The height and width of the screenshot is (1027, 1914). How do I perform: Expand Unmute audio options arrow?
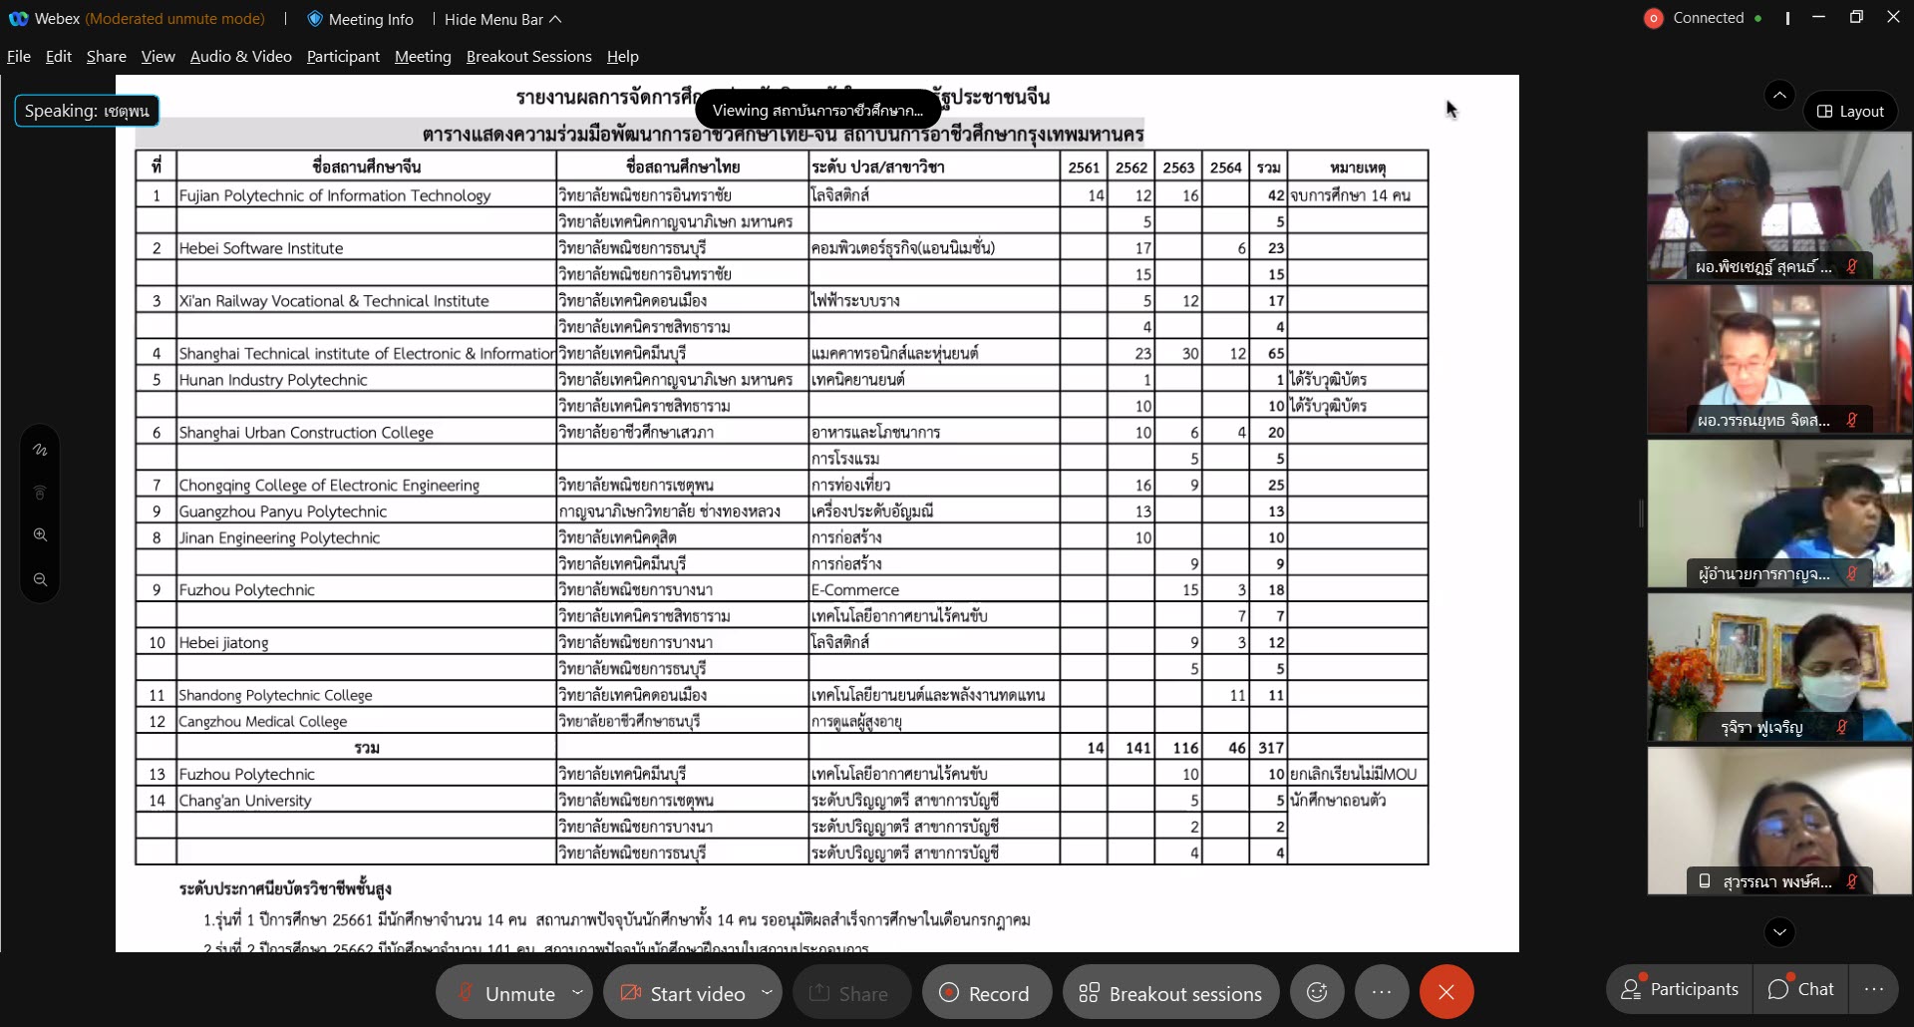coord(577,992)
